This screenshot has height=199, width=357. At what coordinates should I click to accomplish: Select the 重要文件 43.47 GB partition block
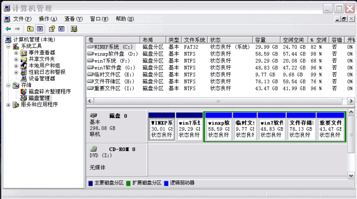(x=330, y=127)
